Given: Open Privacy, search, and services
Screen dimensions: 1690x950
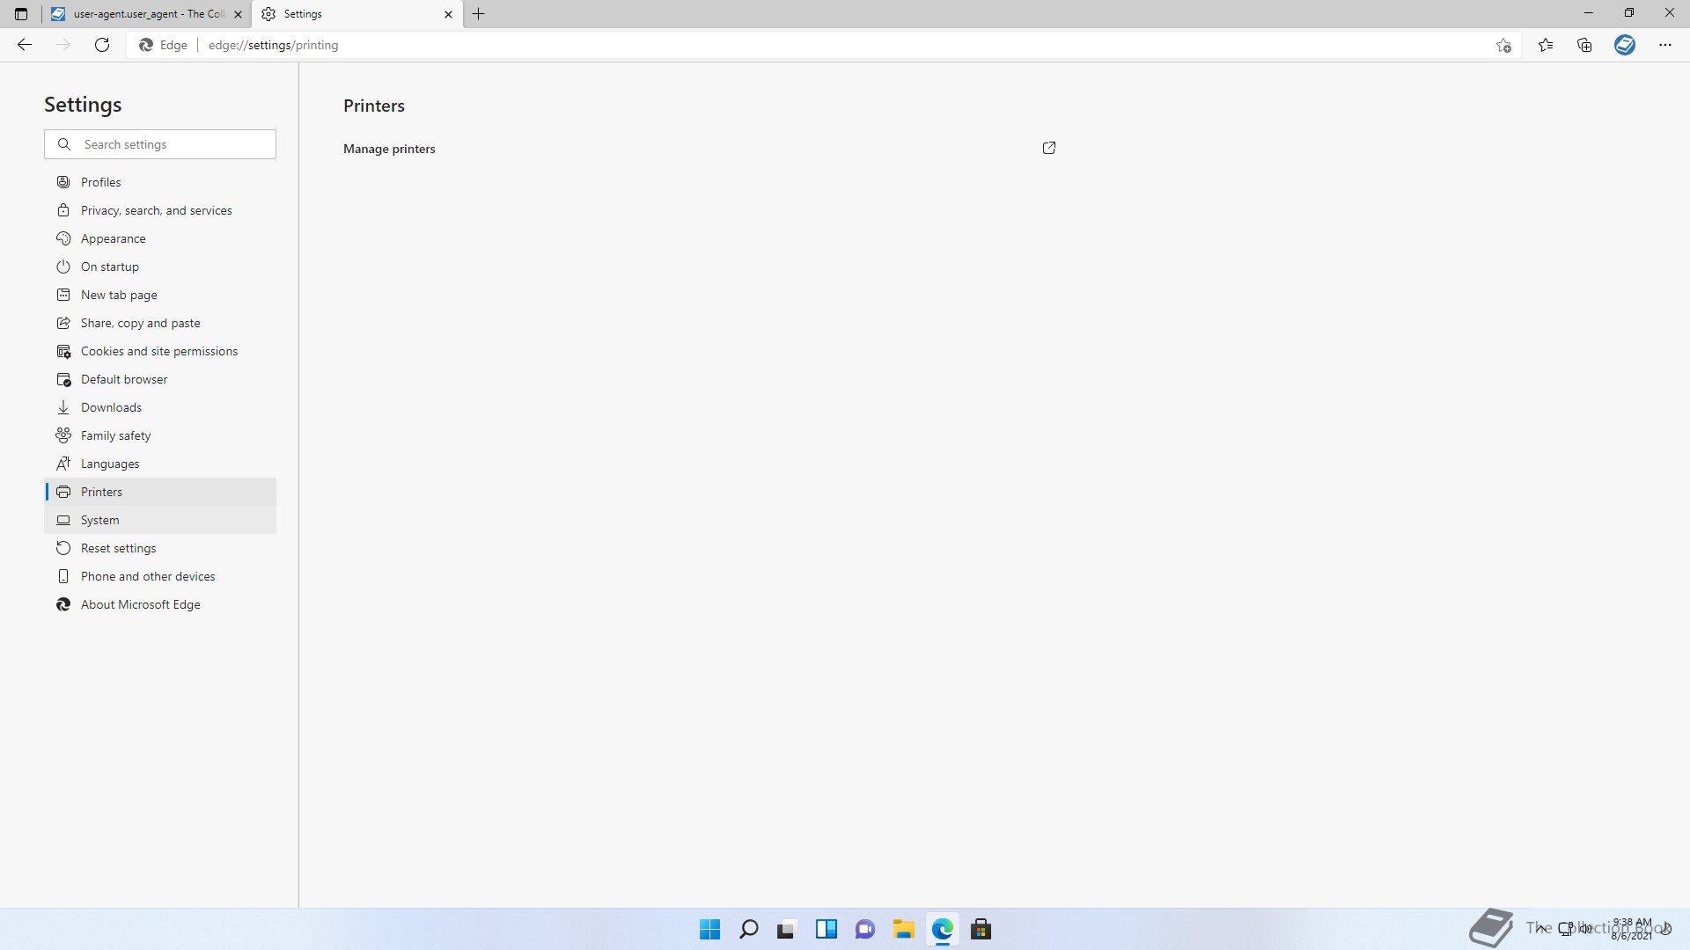Looking at the screenshot, I should (160, 210).
